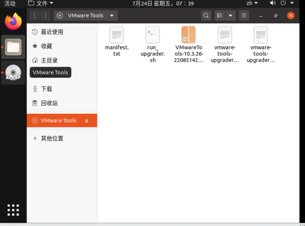
Task: Go back with the left arrow
Action: point(35,16)
